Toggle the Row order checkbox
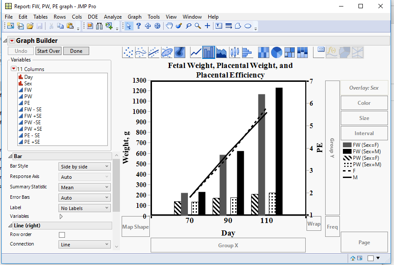Screen dimensions: 394x265 click(x=61, y=234)
